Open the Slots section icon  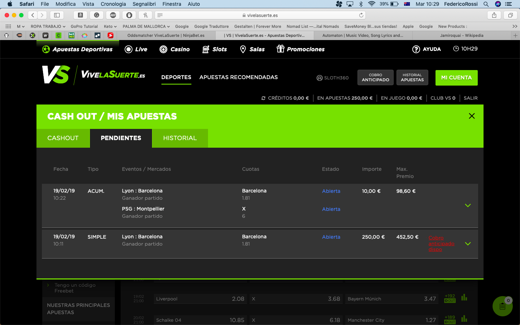(x=206, y=49)
